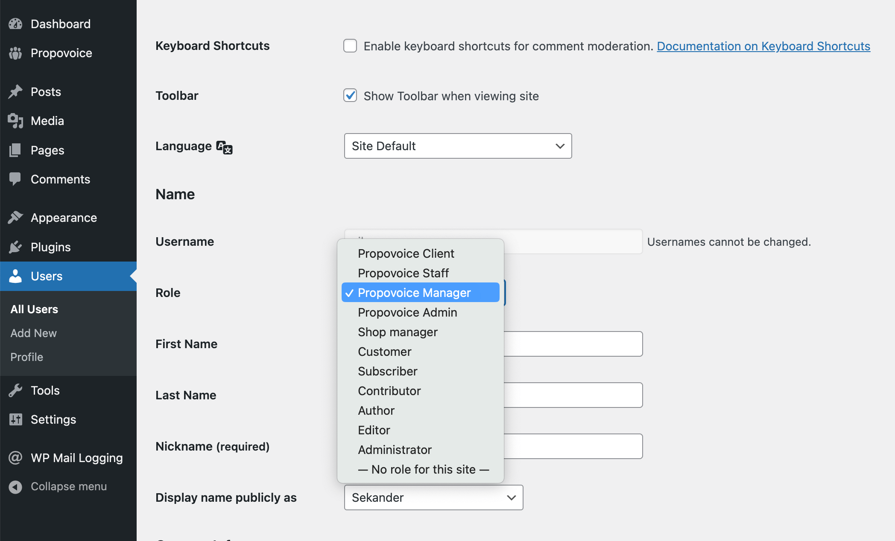
Task: Select Author role option
Action: pos(421,410)
